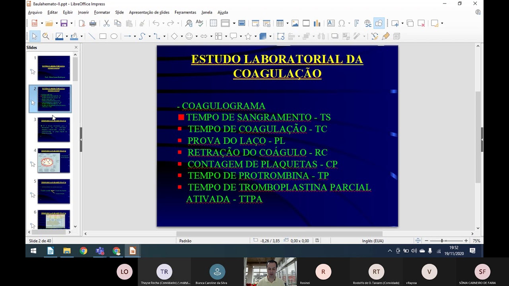The width and height of the screenshot is (509, 286).
Task: Open the Fill Color dropdown arrow
Action: click(x=81, y=36)
